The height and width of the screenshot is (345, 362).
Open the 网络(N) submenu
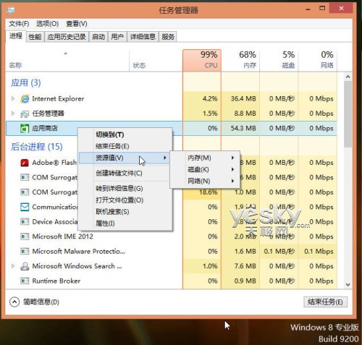(x=205, y=181)
